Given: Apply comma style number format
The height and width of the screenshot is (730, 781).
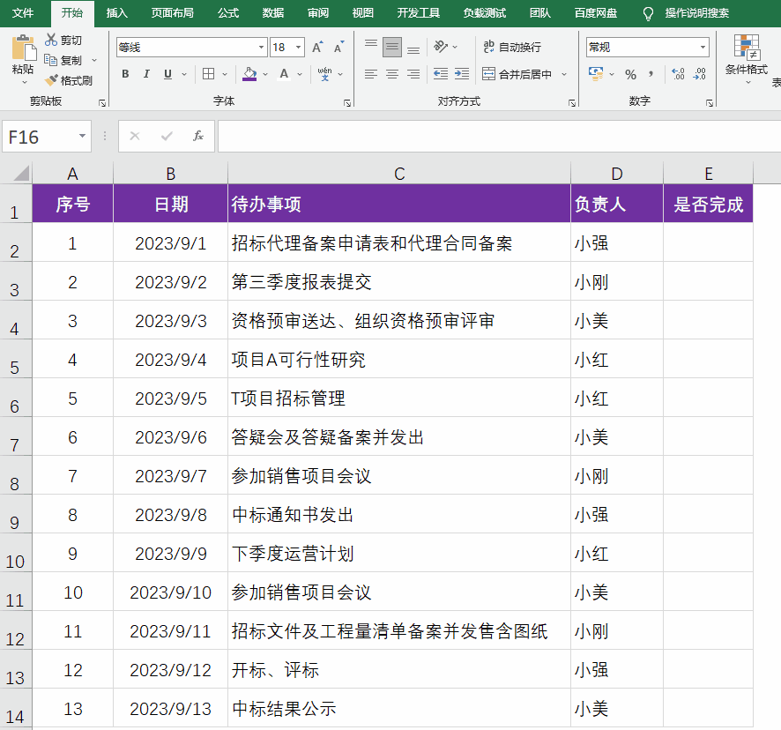Looking at the screenshot, I should click(651, 75).
